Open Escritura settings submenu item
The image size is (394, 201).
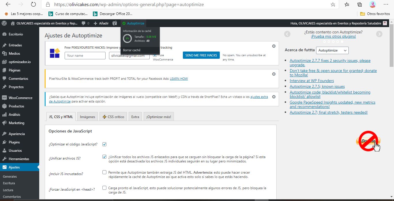pyautogui.click(x=9, y=183)
